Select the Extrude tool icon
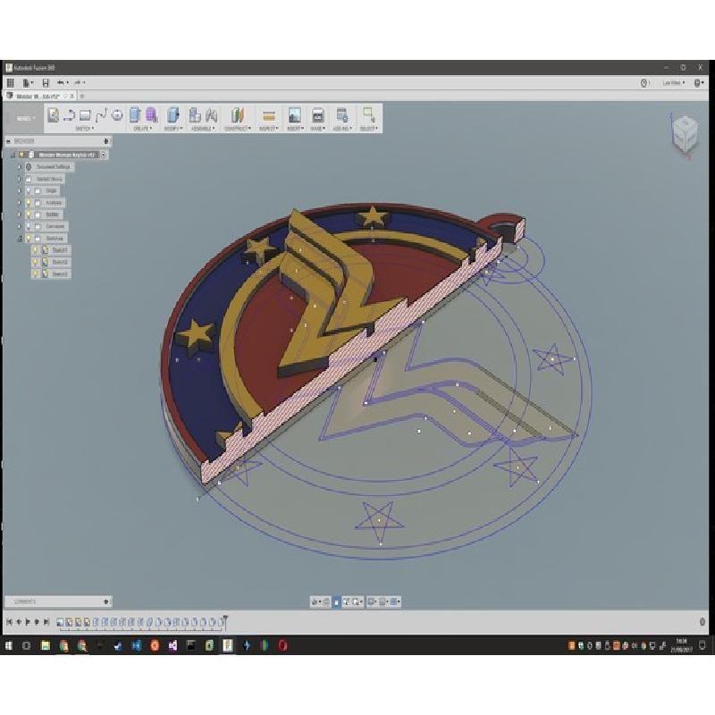715x715 pixels. [135, 115]
